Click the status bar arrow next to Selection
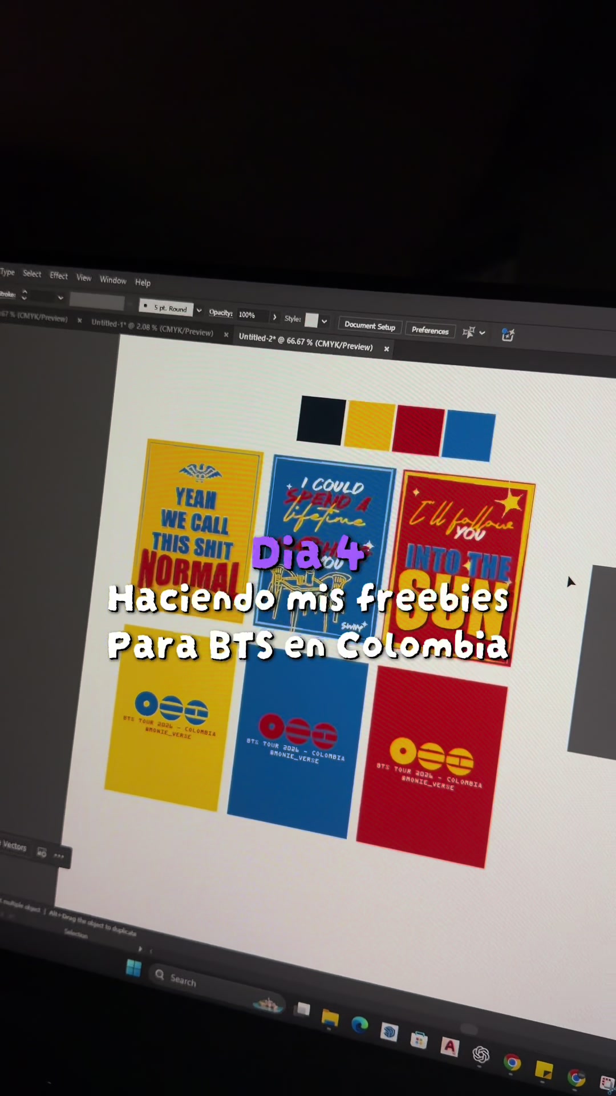 click(140, 949)
